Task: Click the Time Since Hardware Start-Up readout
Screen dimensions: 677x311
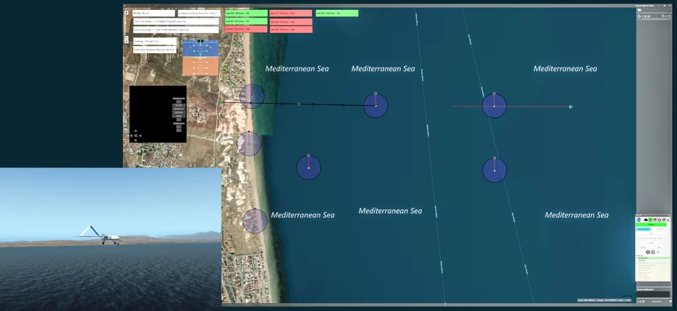Action: tap(155, 50)
